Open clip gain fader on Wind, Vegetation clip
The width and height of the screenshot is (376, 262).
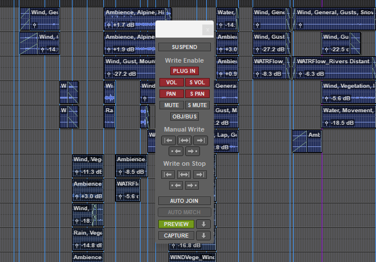click(x=326, y=99)
